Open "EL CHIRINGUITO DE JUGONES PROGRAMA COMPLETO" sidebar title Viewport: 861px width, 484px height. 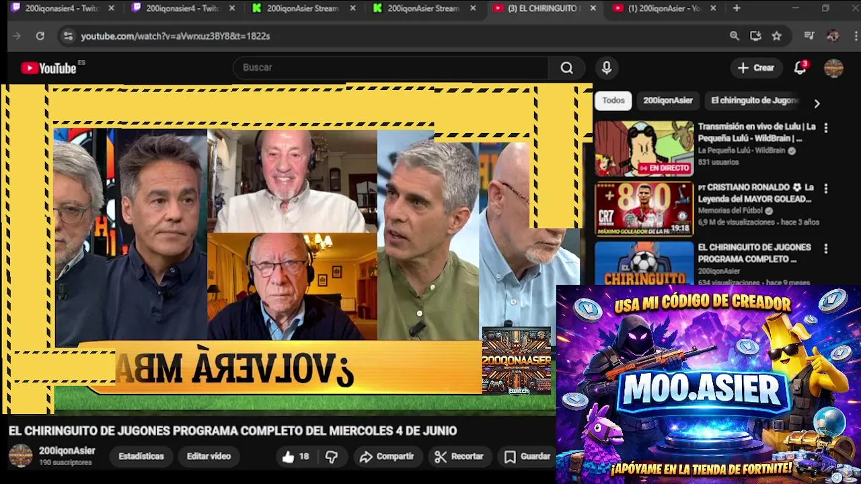pyautogui.click(x=754, y=253)
